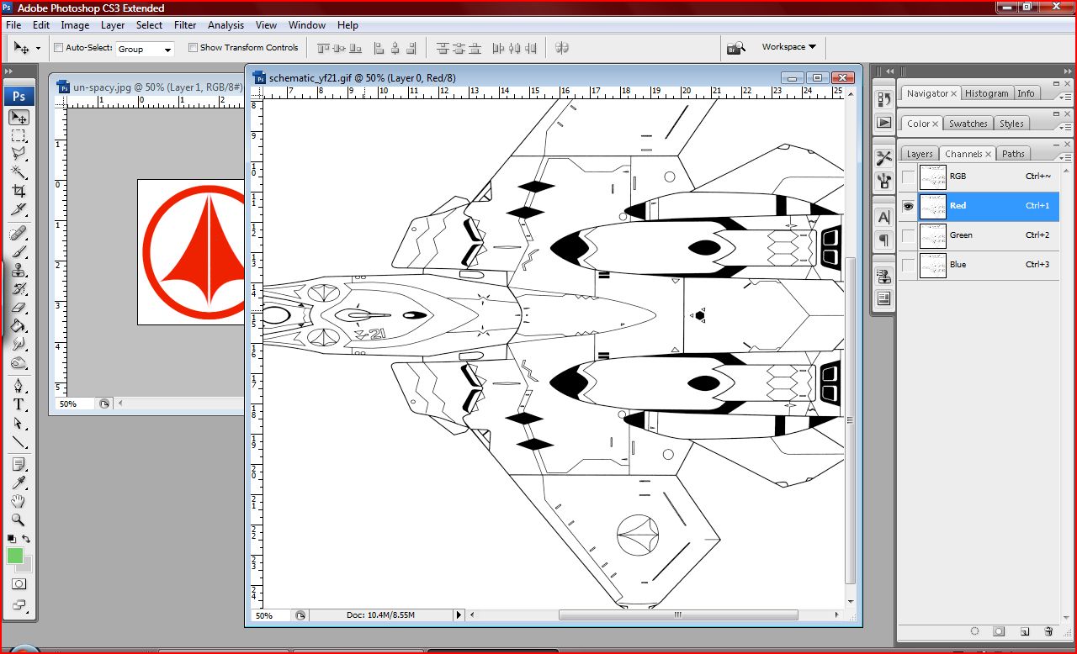The image size is (1077, 654).
Task: Open the Character panel from dock
Action: click(884, 217)
